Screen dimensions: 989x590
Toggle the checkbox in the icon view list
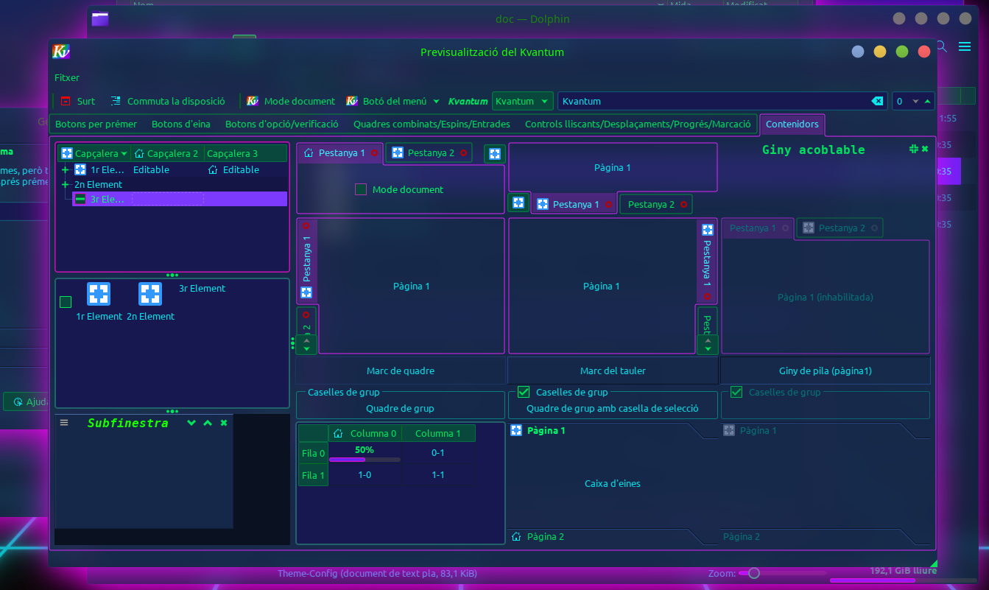66,302
